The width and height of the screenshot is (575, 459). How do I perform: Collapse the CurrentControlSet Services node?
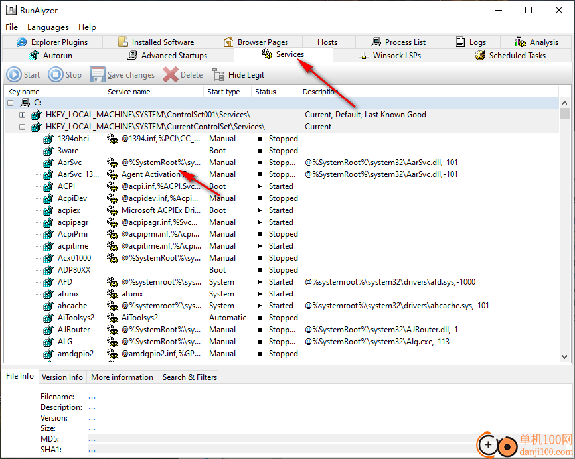click(x=23, y=127)
